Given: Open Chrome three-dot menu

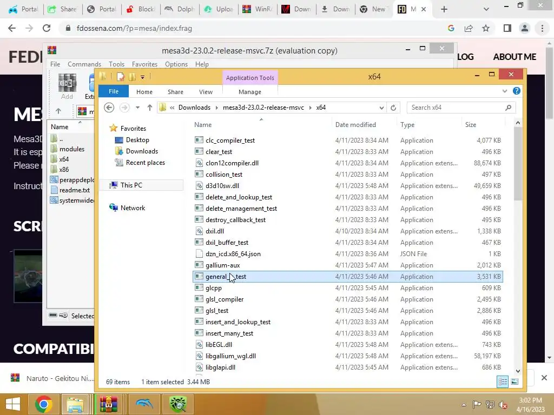Looking at the screenshot, I should (542, 28).
